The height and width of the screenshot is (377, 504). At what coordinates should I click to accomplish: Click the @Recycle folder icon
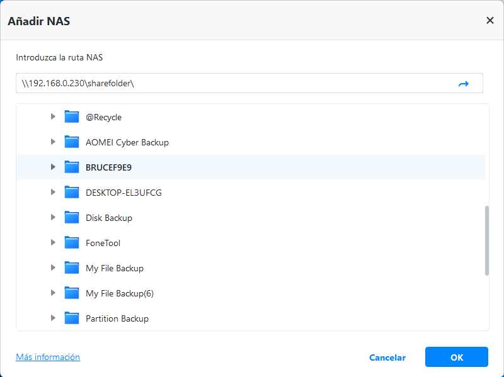pyautogui.click(x=71, y=117)
